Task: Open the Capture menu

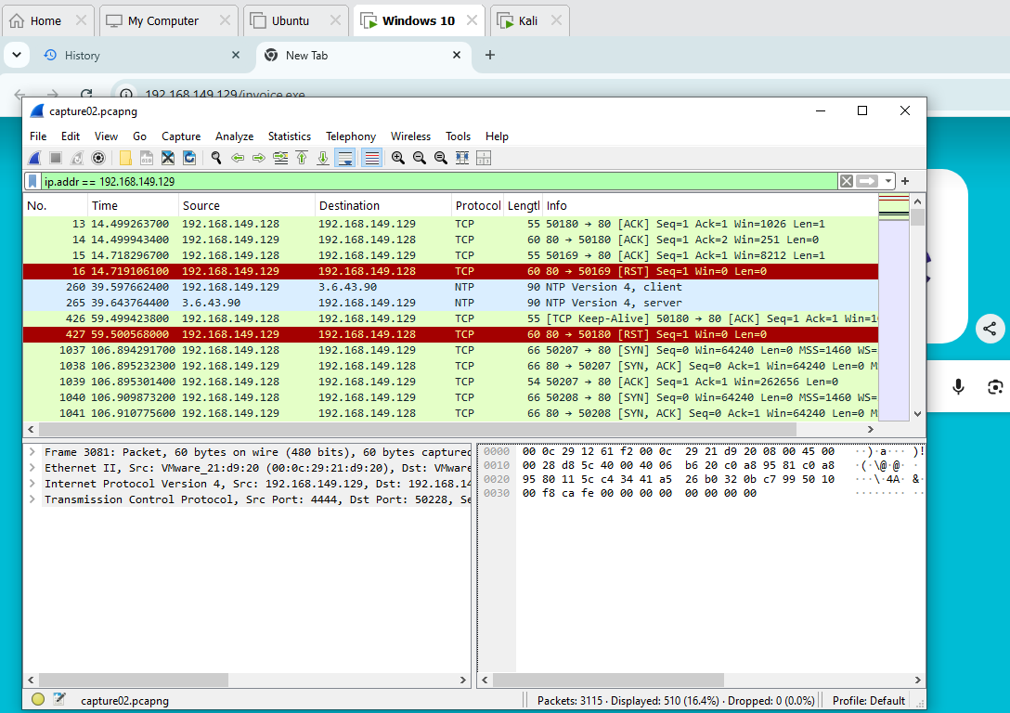Action: 181,136
